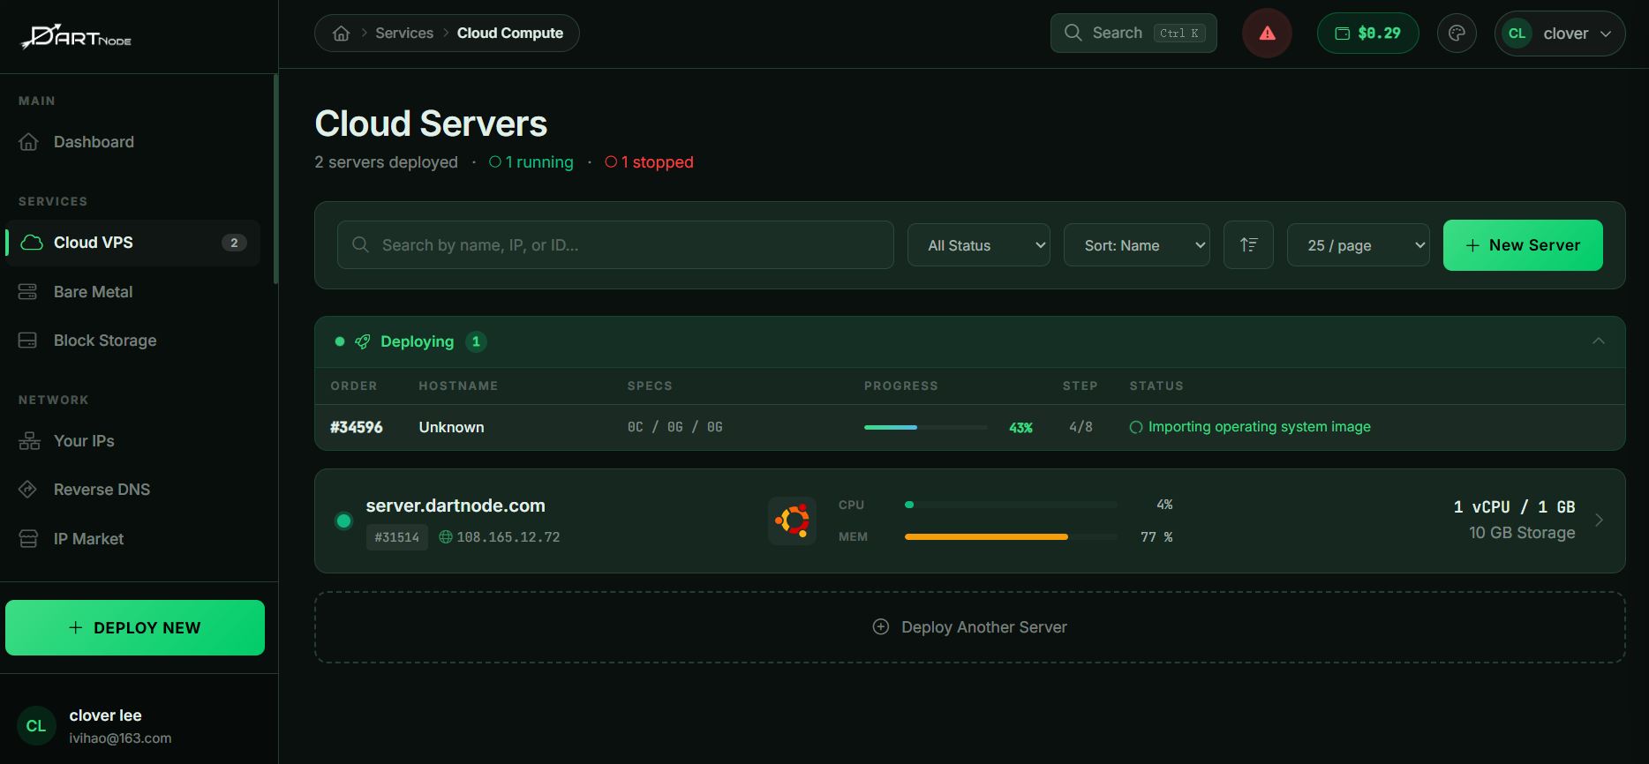1649x764 pixels.
Task: Click the CPU usage bar
Action: pyautogui.click(x=1011, y=505)
